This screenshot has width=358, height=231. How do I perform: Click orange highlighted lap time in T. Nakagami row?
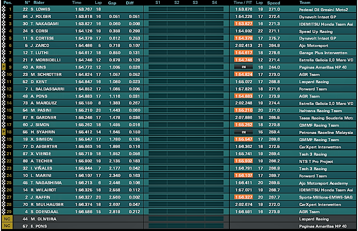(x=243, y=24)
